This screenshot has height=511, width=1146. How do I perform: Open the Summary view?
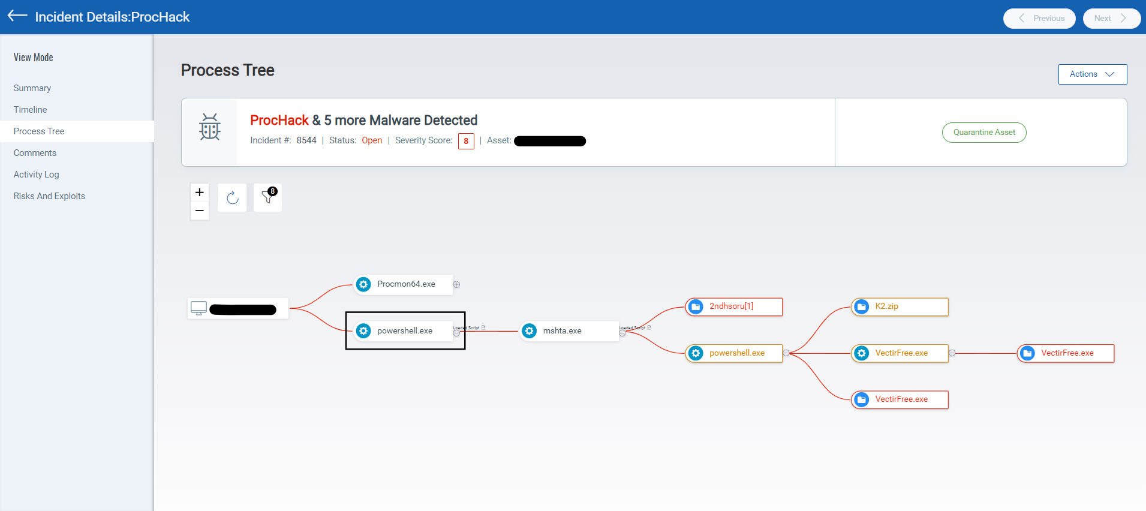click(32, 88)
